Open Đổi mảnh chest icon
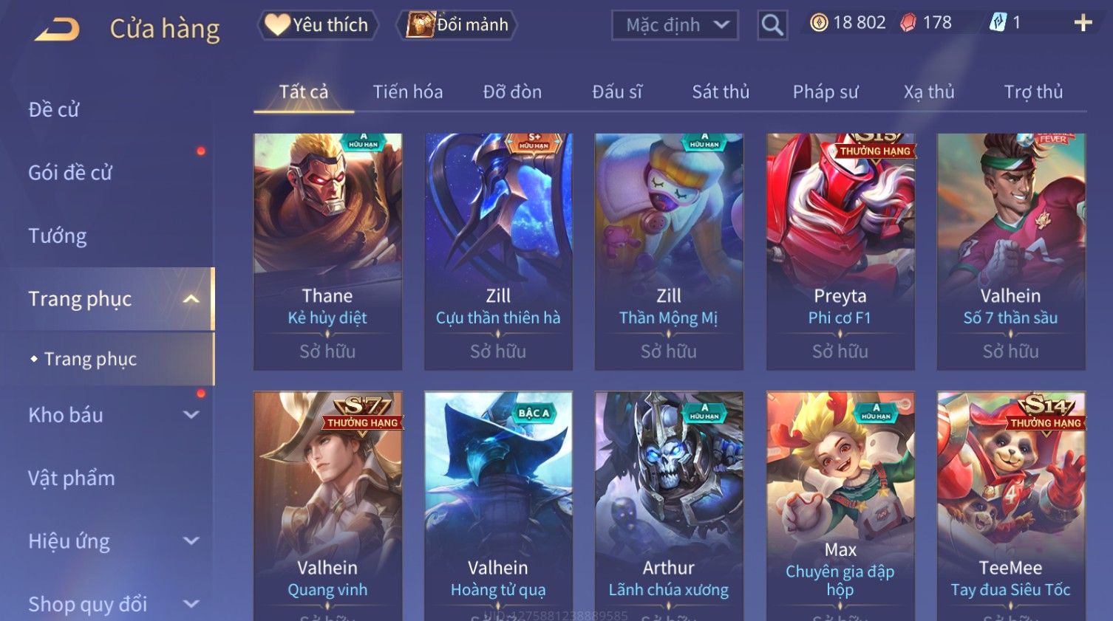 pos(421,24)
